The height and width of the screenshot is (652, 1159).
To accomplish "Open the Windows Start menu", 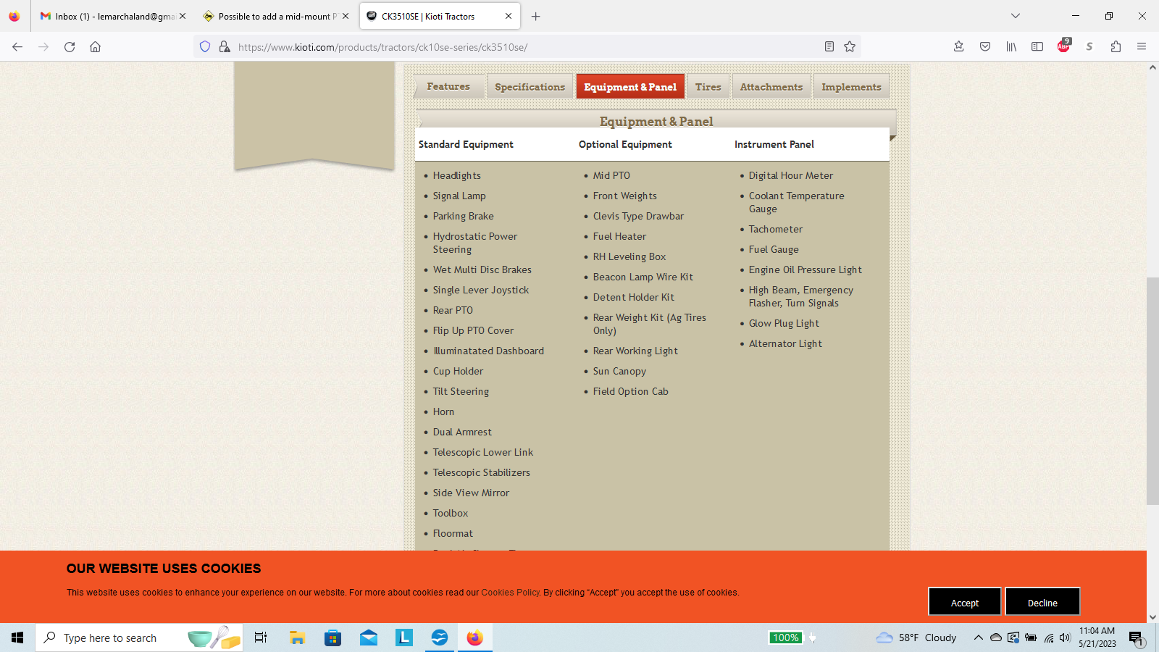I will point(17,638).
